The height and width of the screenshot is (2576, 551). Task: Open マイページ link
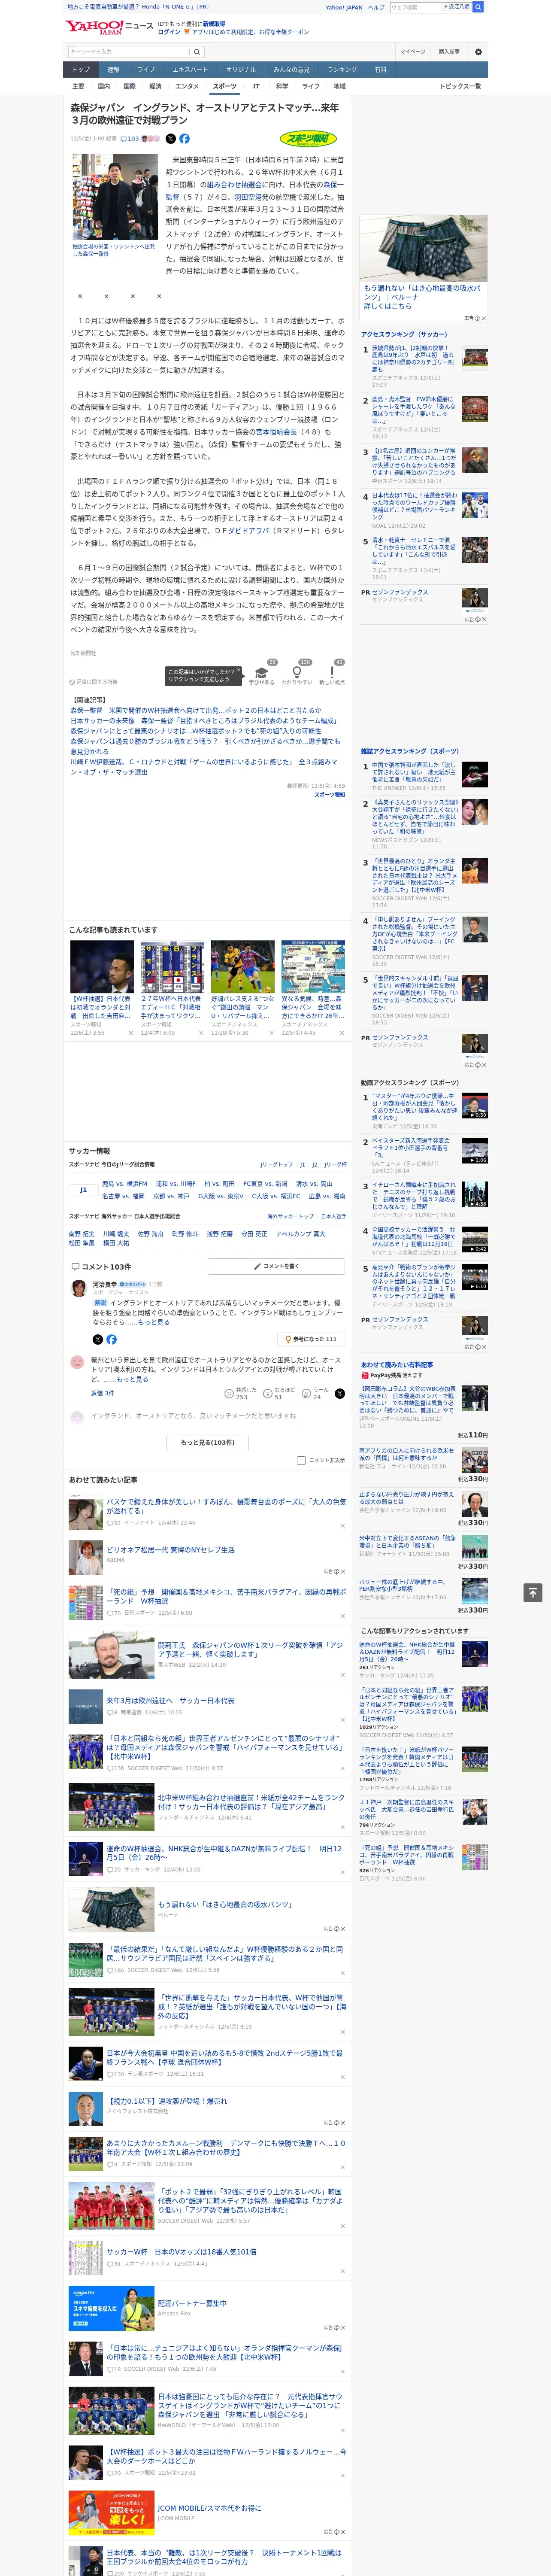click(413, 51)
